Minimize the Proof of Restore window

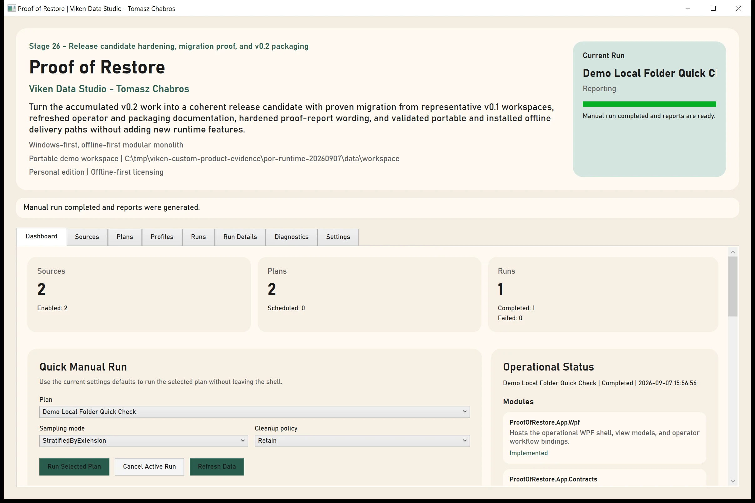[688, 8]
